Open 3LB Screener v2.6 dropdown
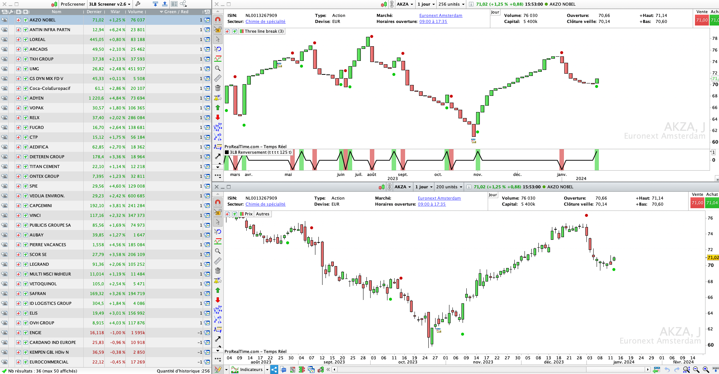Viewport: 719px width, 374px height. pos(110,4)
